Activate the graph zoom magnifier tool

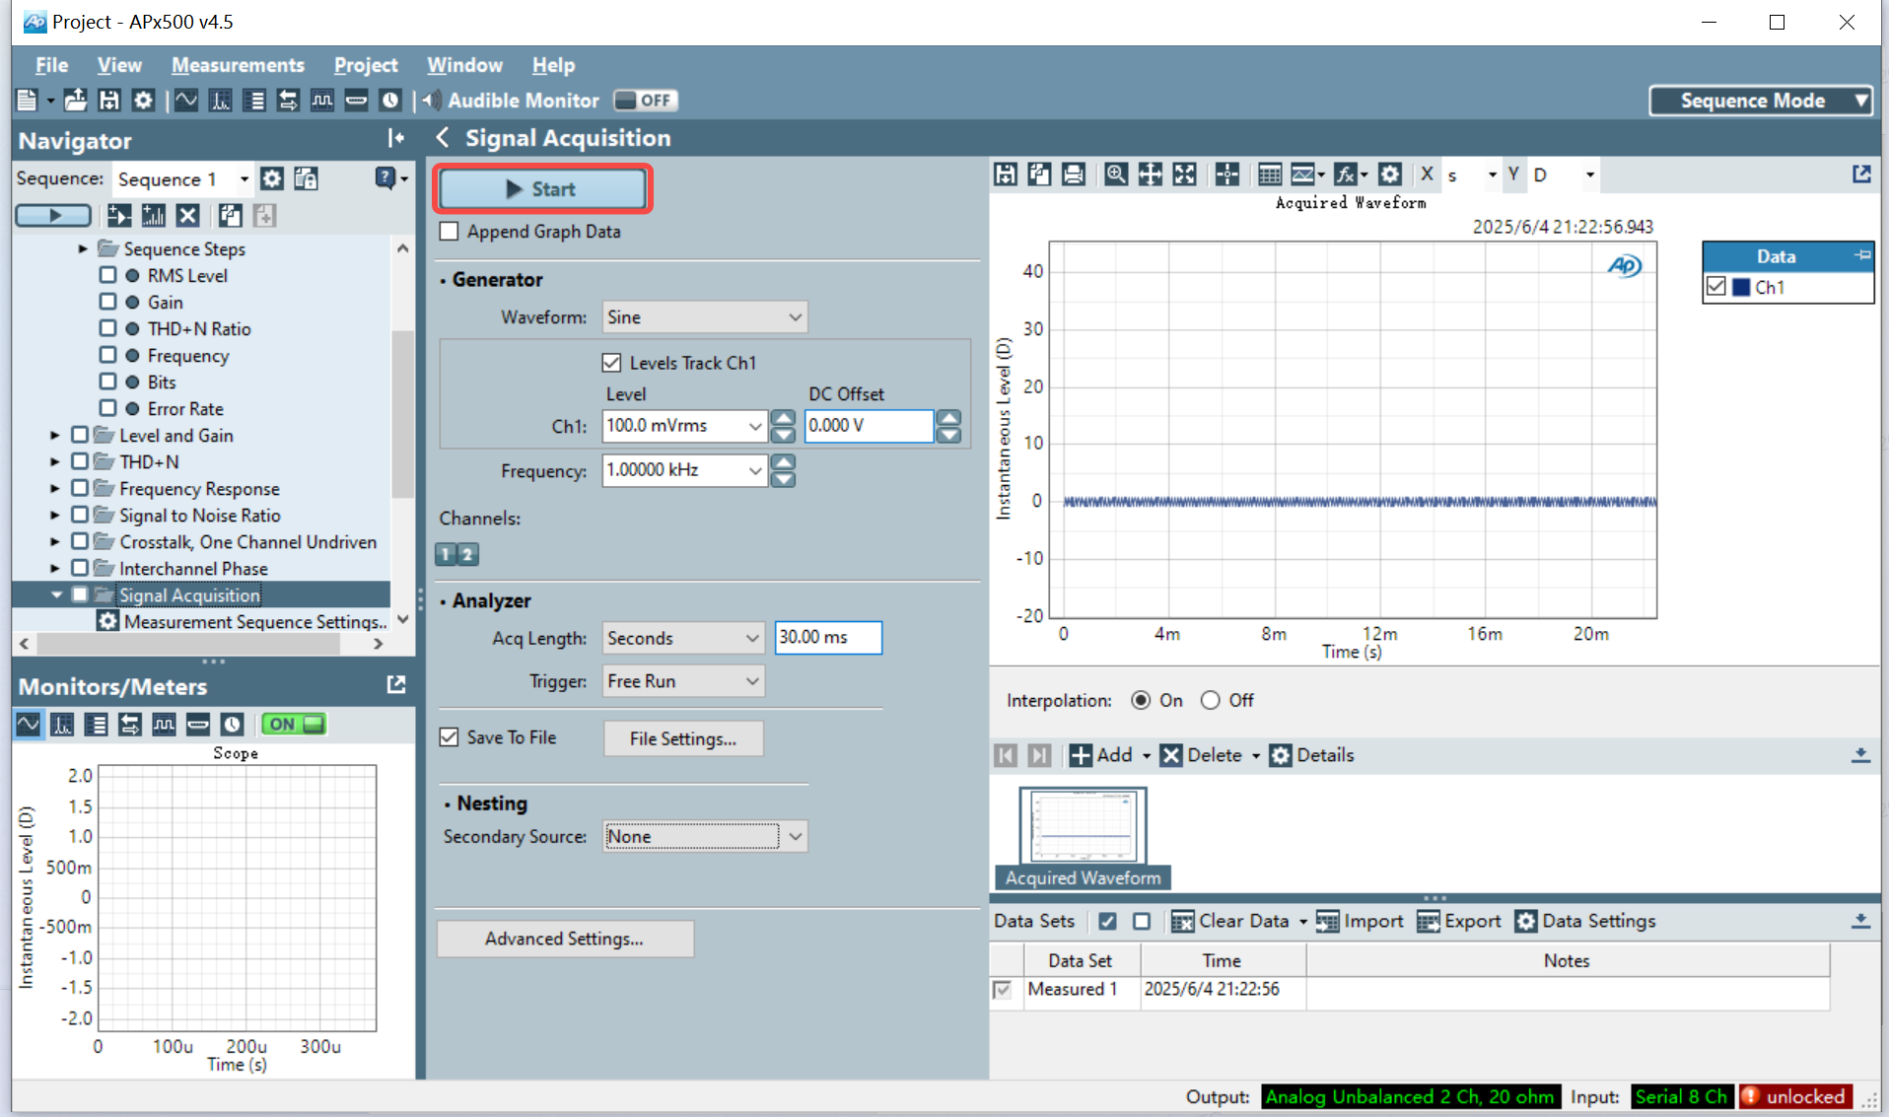click(x=1115, y=175)
